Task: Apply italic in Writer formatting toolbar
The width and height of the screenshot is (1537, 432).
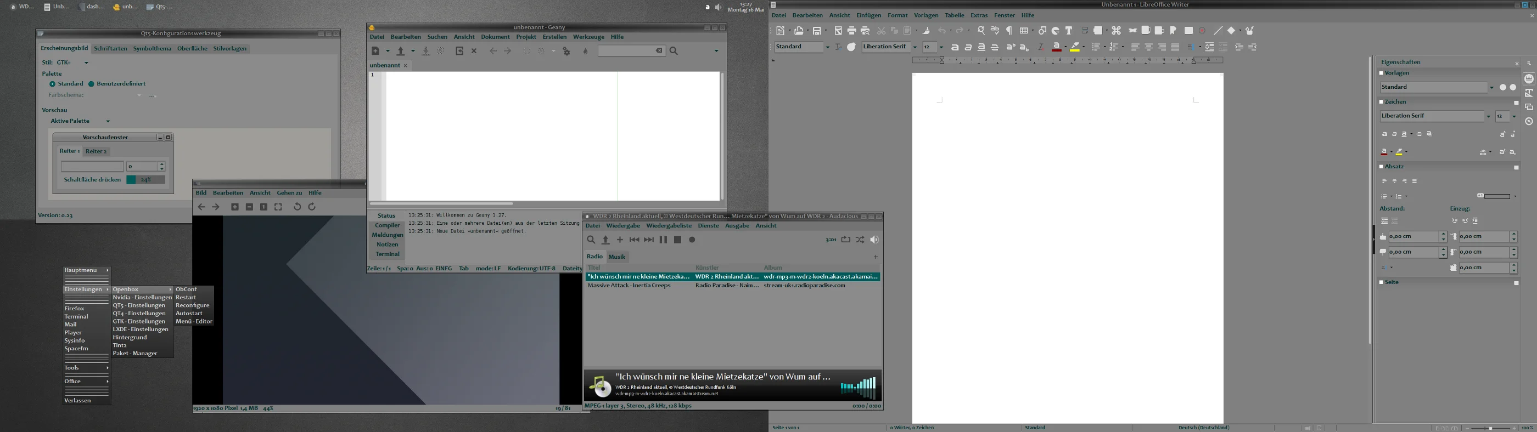Action: click(x=968, y=47)
